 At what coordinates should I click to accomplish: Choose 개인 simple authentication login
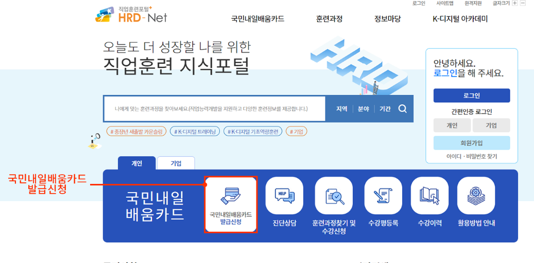[x=452, y=125]
